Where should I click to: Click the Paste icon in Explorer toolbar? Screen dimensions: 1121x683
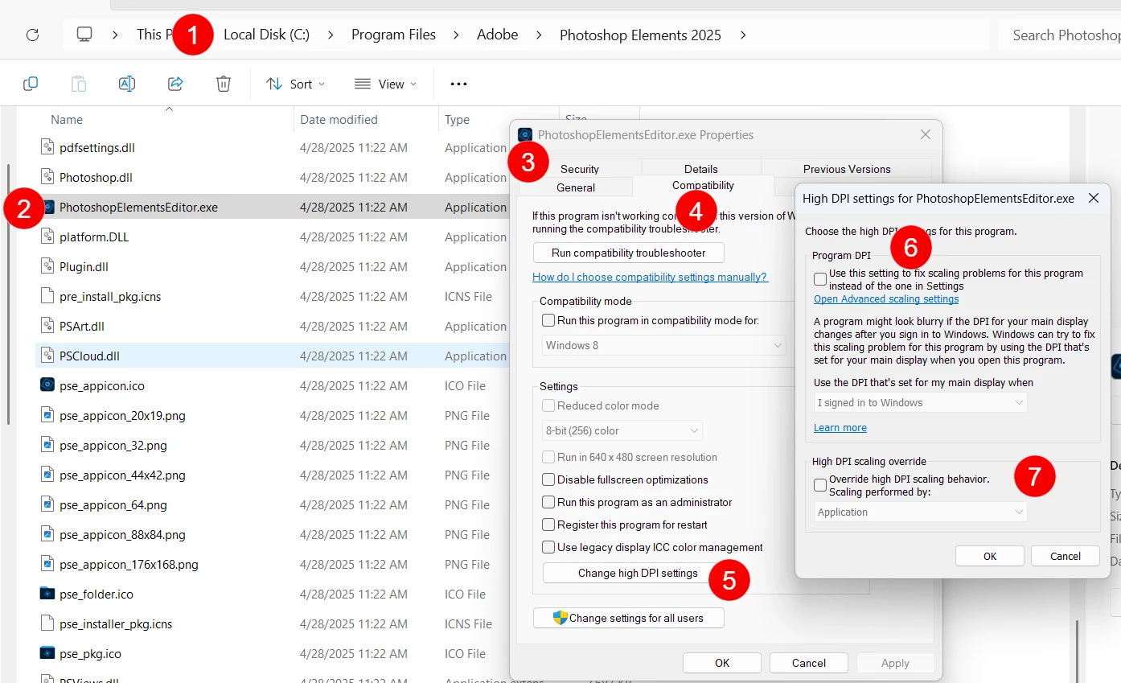pyautogui.click(x=79, y=84)
